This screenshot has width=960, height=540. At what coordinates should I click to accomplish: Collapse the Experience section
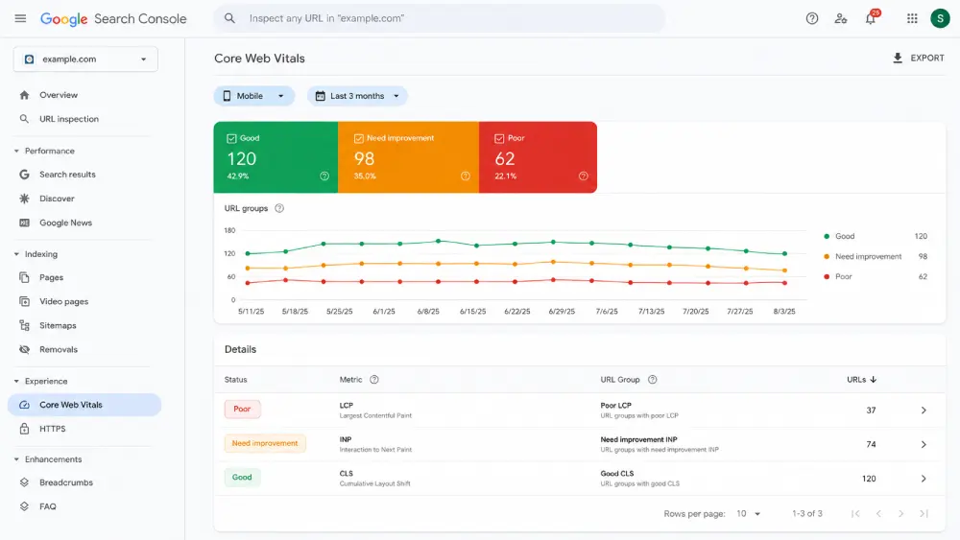16,382
